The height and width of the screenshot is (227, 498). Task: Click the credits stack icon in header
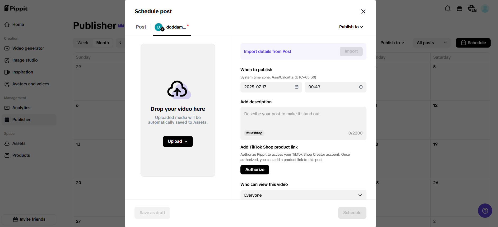[x=459, y=8]
